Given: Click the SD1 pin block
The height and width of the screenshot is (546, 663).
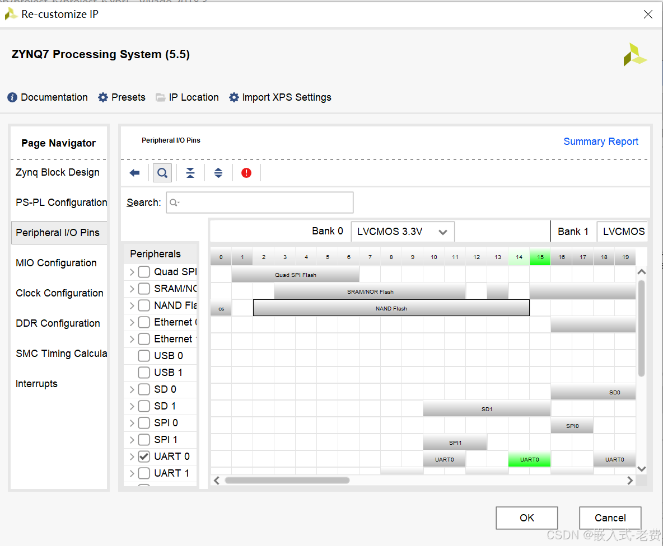Looking at the screenshot, I should (x=487, y=409).
